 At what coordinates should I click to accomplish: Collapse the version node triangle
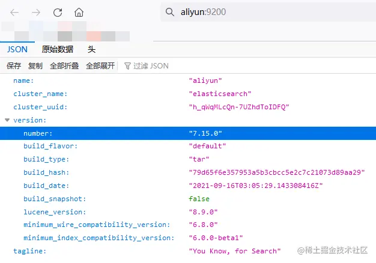(x=7, y=120)
